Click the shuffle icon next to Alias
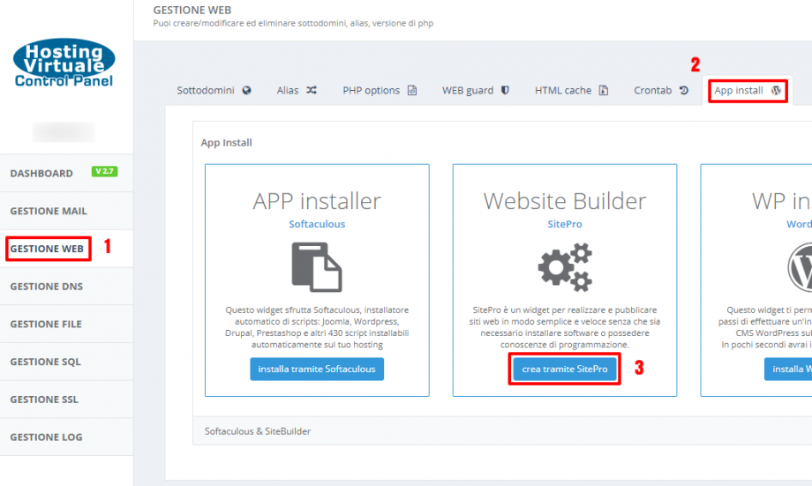Screen dimensions: 812x486 pos(312,90)
